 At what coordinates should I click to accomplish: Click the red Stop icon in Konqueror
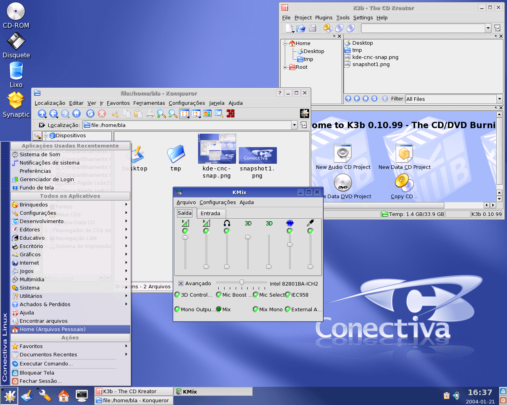pos(102,114)
